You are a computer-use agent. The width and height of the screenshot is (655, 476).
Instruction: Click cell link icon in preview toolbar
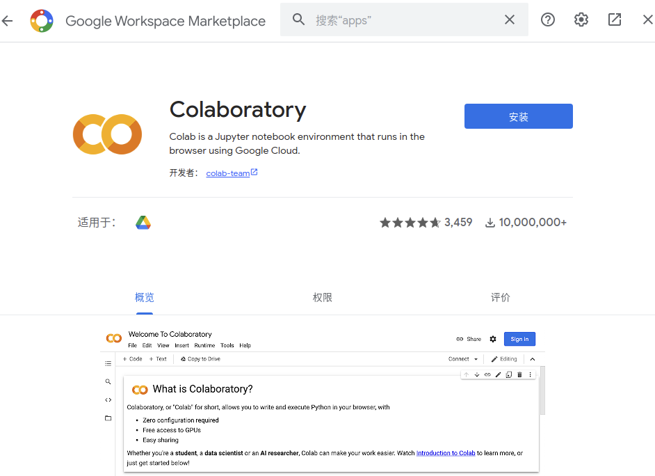pos(487,375)
